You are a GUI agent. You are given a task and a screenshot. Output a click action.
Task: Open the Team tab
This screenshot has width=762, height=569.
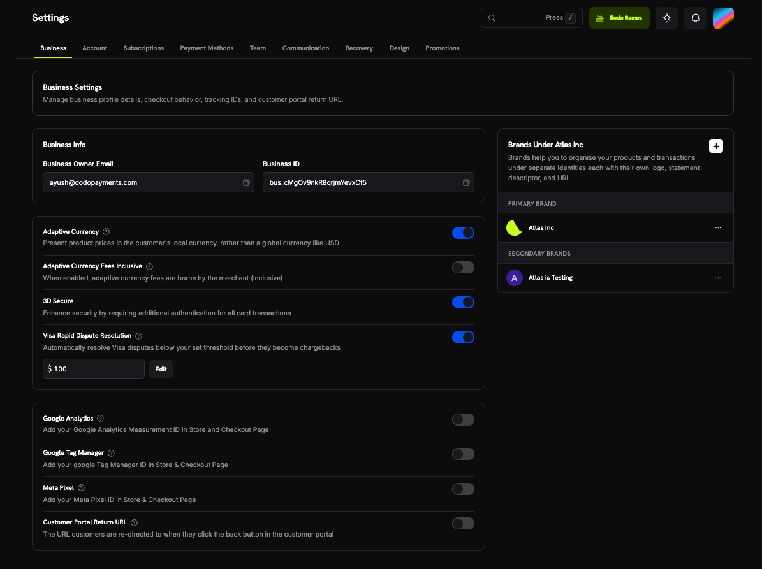coord(258,48)
